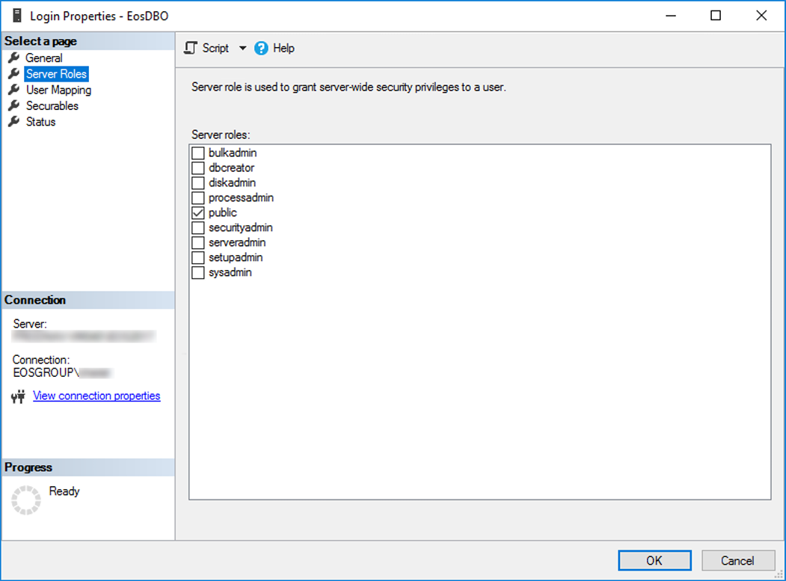This screenshot has width=786, height=581.
Task: Click the Progress spinner indicator
Action: [26, 499]
